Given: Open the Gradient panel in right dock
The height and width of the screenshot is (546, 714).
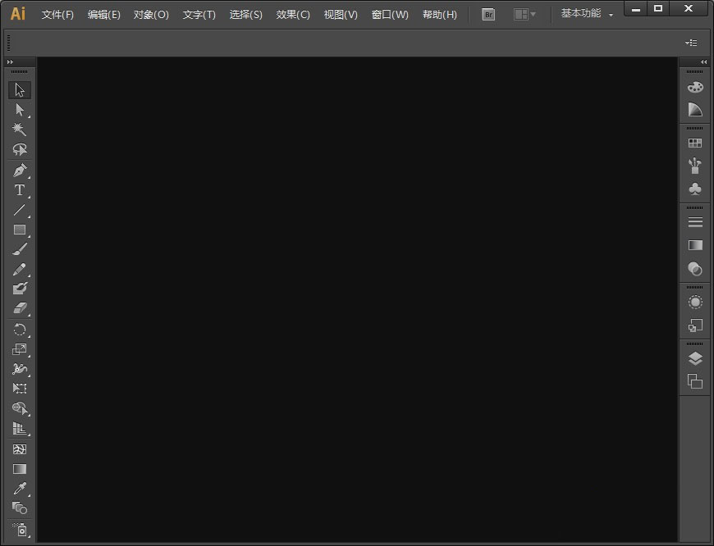Looking at the screenshot, I should [695, 245].
